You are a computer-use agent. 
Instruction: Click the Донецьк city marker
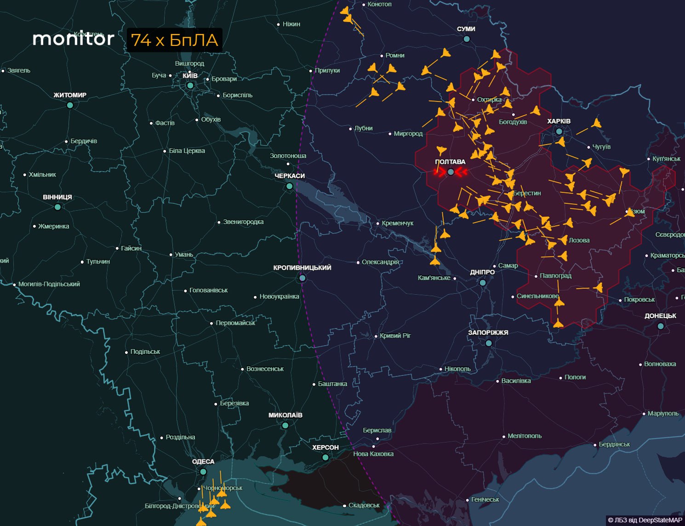coord(661,326)
